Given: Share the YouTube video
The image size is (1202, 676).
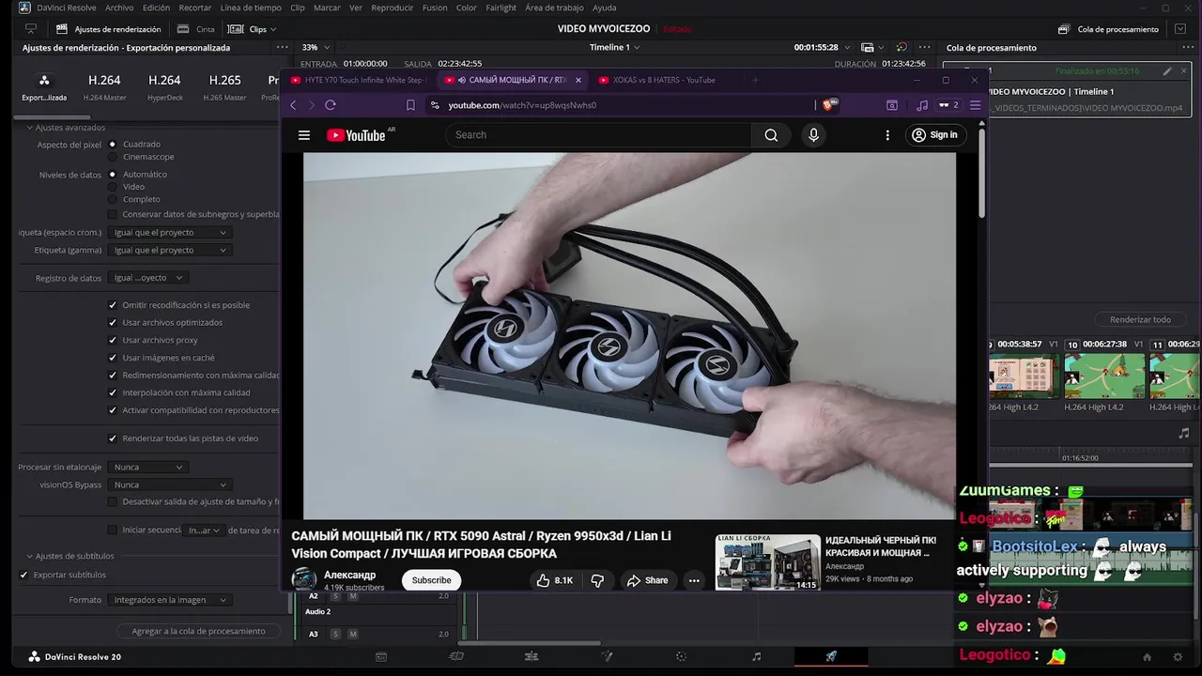Looking at the screenshot, I should pos(647,580).
